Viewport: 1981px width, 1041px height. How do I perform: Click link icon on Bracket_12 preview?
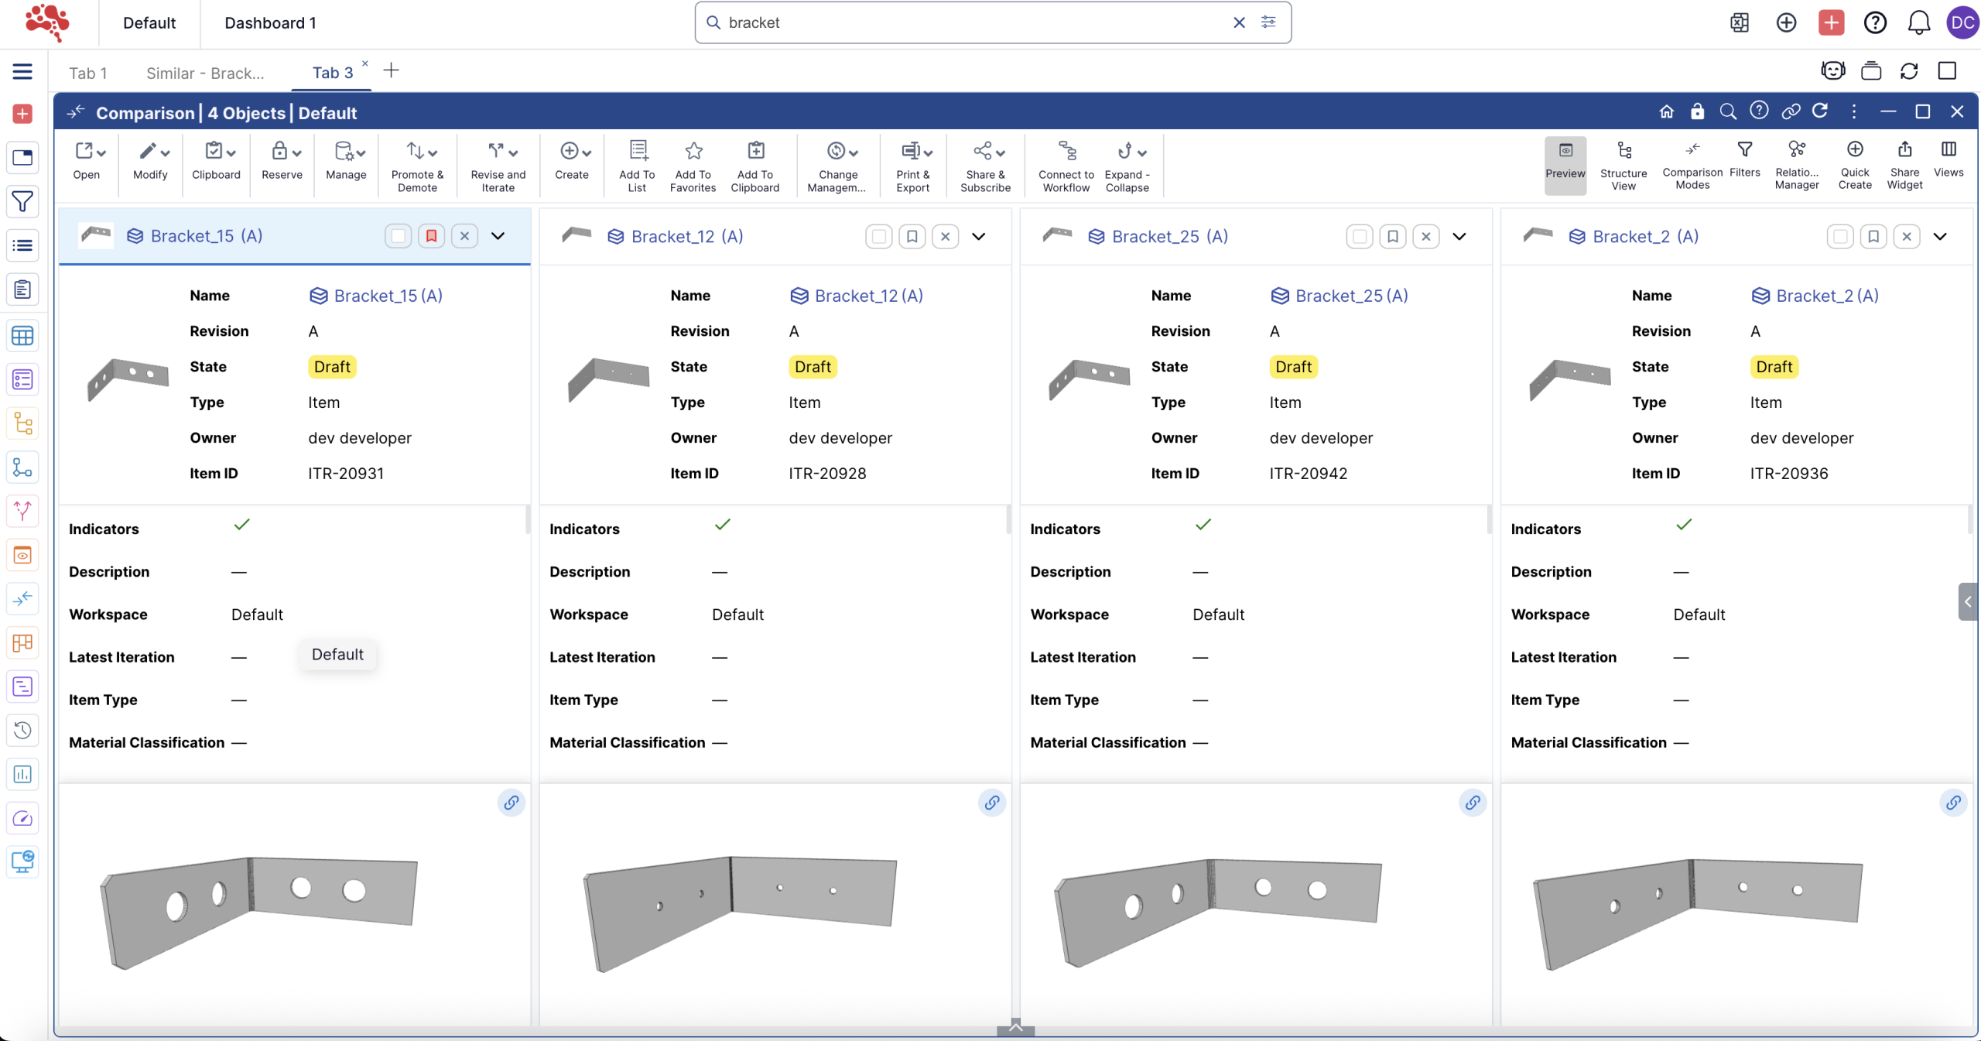pyautogui.click(x=991, y=803)
